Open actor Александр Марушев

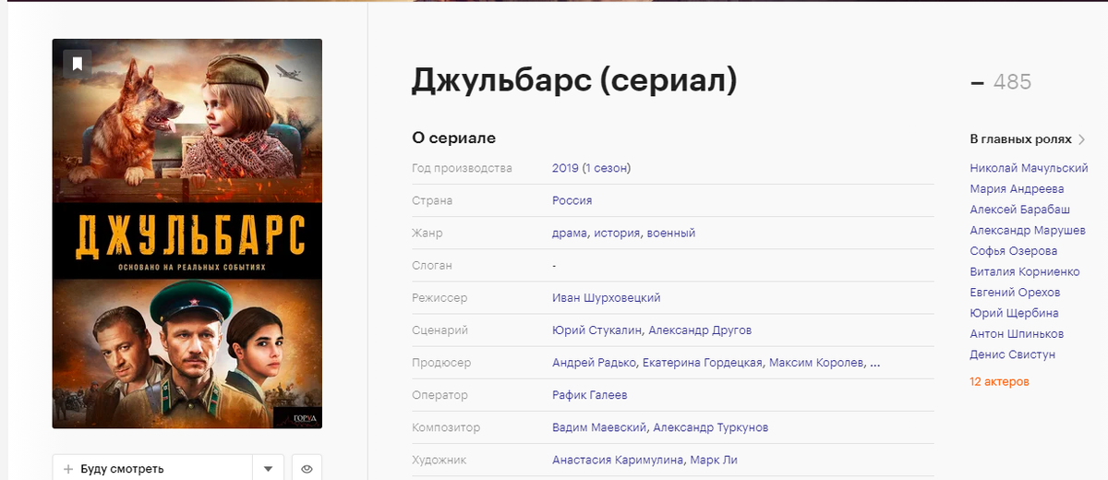click(1028, 230)
